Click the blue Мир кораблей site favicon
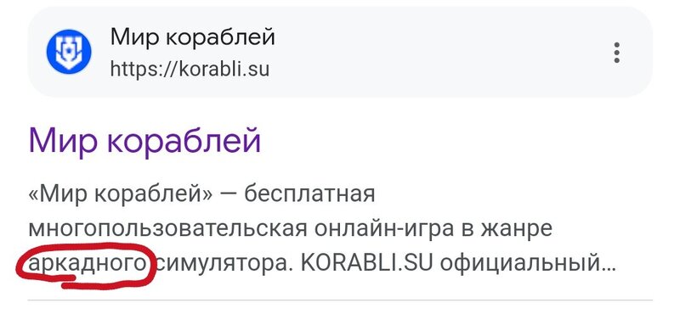680x314 pixels. tap(69, 52)
